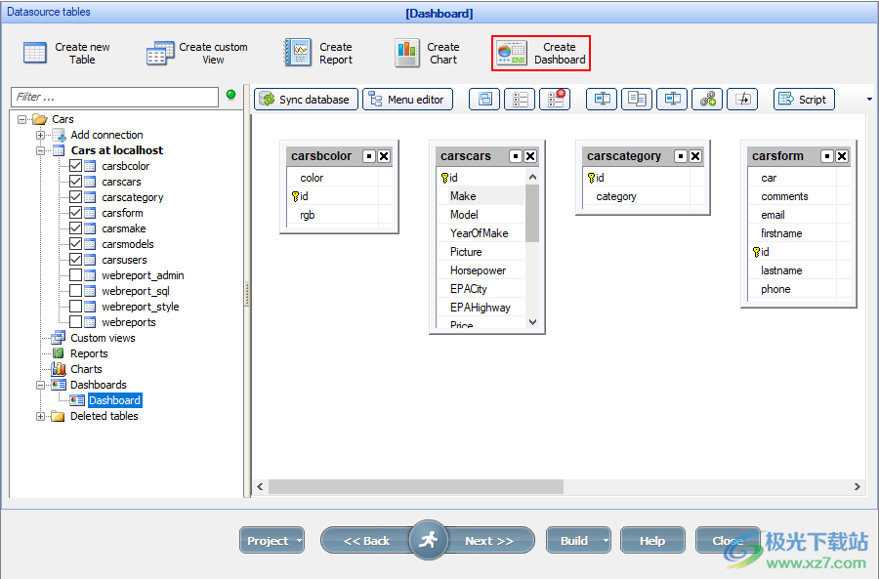The height and width of the screenshot is (579, 879).
Task: Close the carsbcolor table box
Action: [384, 156]
